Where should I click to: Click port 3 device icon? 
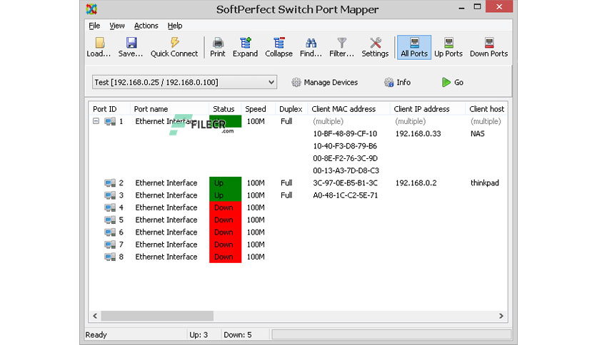point(110,195)
